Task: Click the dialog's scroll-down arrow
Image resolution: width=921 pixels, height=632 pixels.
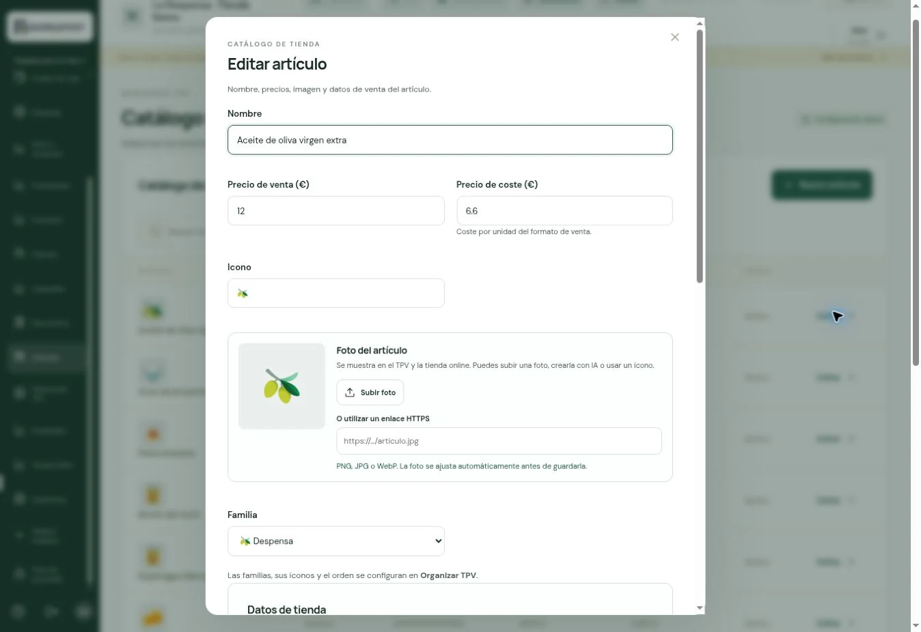Action: 700,608
